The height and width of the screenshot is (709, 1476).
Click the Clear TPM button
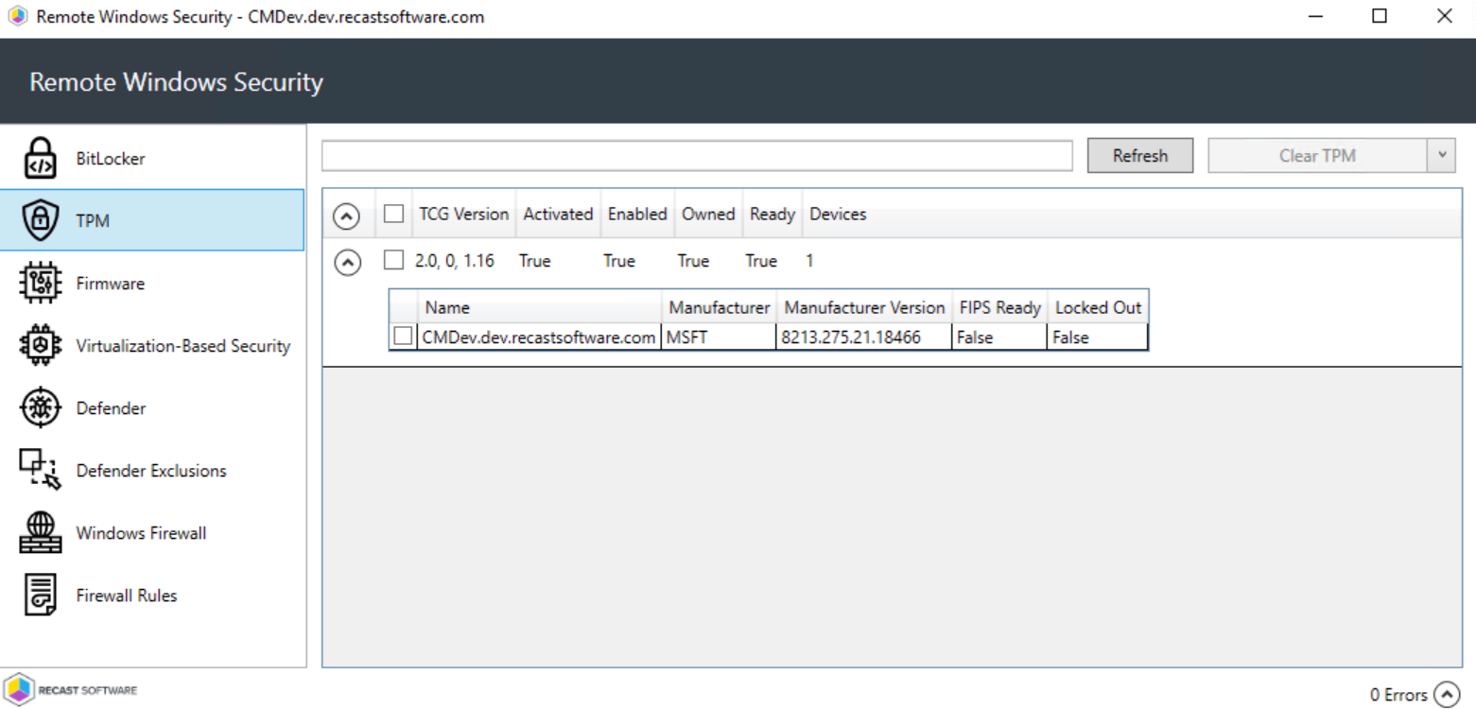[1317, 156]
